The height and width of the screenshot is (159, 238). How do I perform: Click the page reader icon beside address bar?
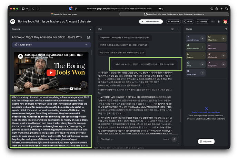pyautogui.click(x=76, y=9)
